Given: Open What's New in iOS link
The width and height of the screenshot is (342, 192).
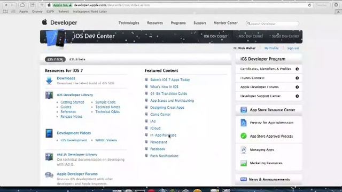Looking at the screenshot, I should click(x=164, y=86).
